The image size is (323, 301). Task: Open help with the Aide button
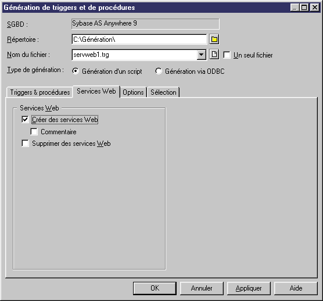coord(296,288)
